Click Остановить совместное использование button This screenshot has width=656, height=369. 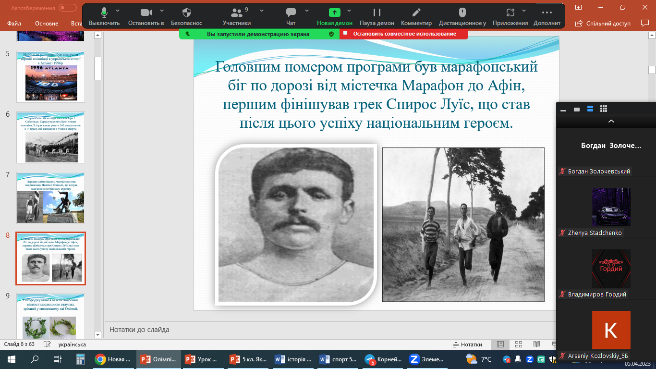(404, 34)
